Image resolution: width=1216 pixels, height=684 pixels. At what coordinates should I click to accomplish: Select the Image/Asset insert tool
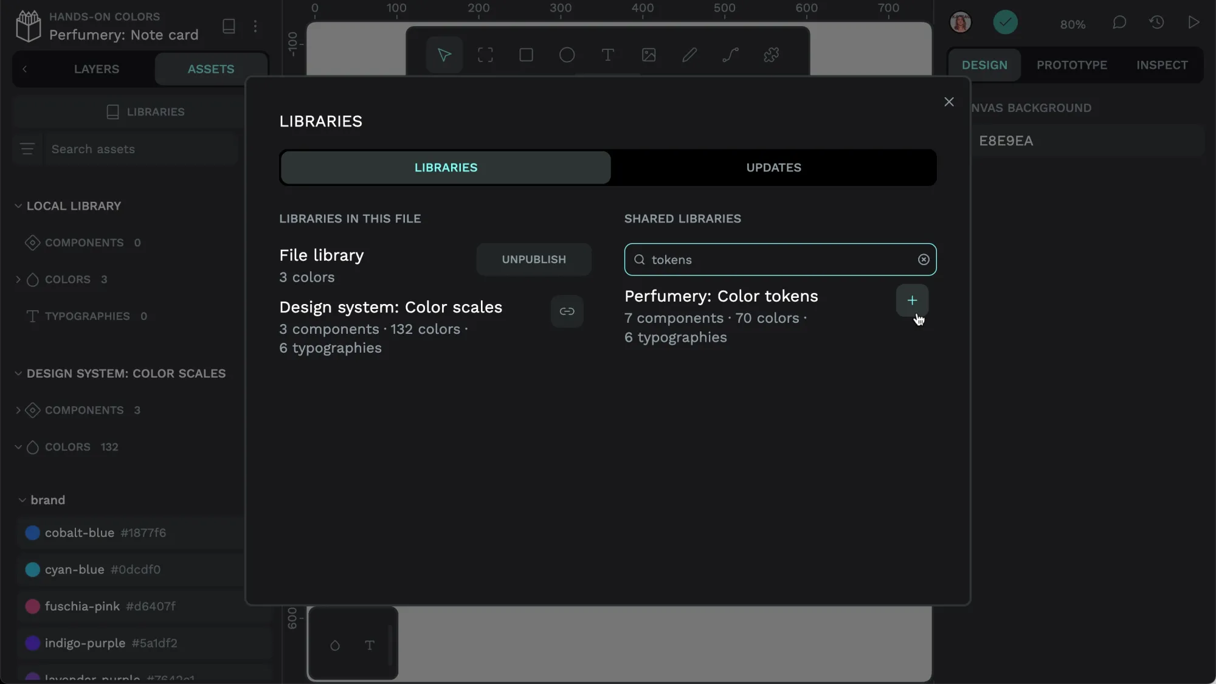coord(649,54)
